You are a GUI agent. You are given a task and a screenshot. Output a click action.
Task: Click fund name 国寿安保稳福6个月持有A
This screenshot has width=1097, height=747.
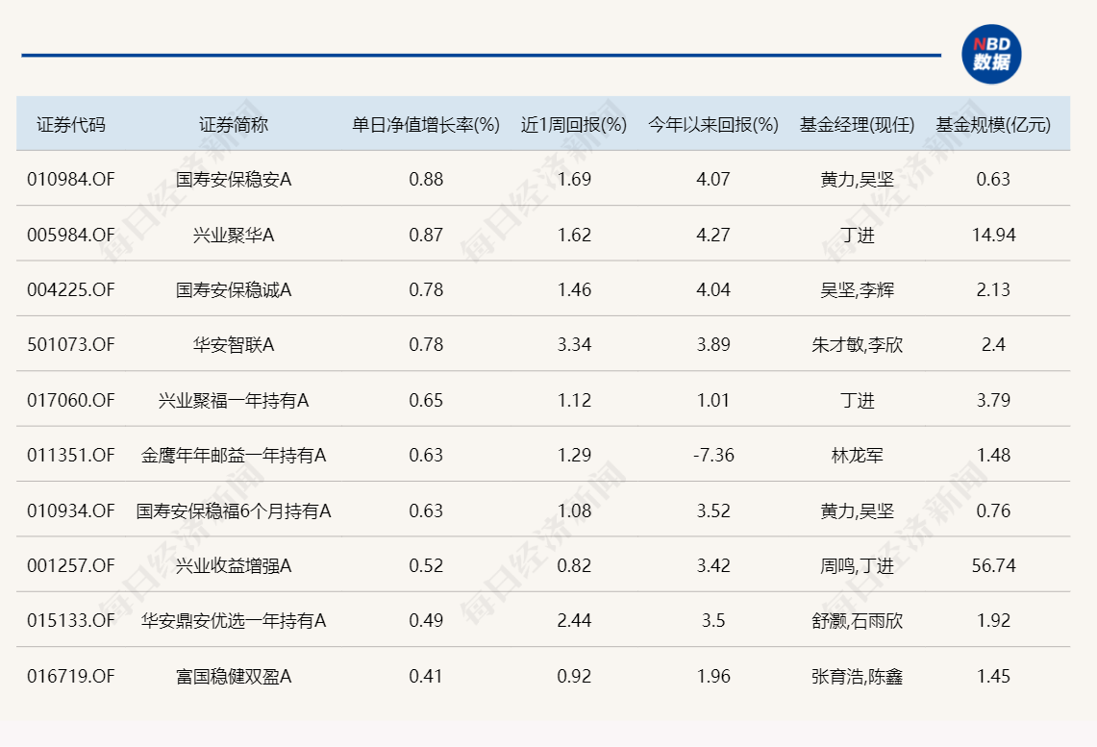tap(234, 510)
